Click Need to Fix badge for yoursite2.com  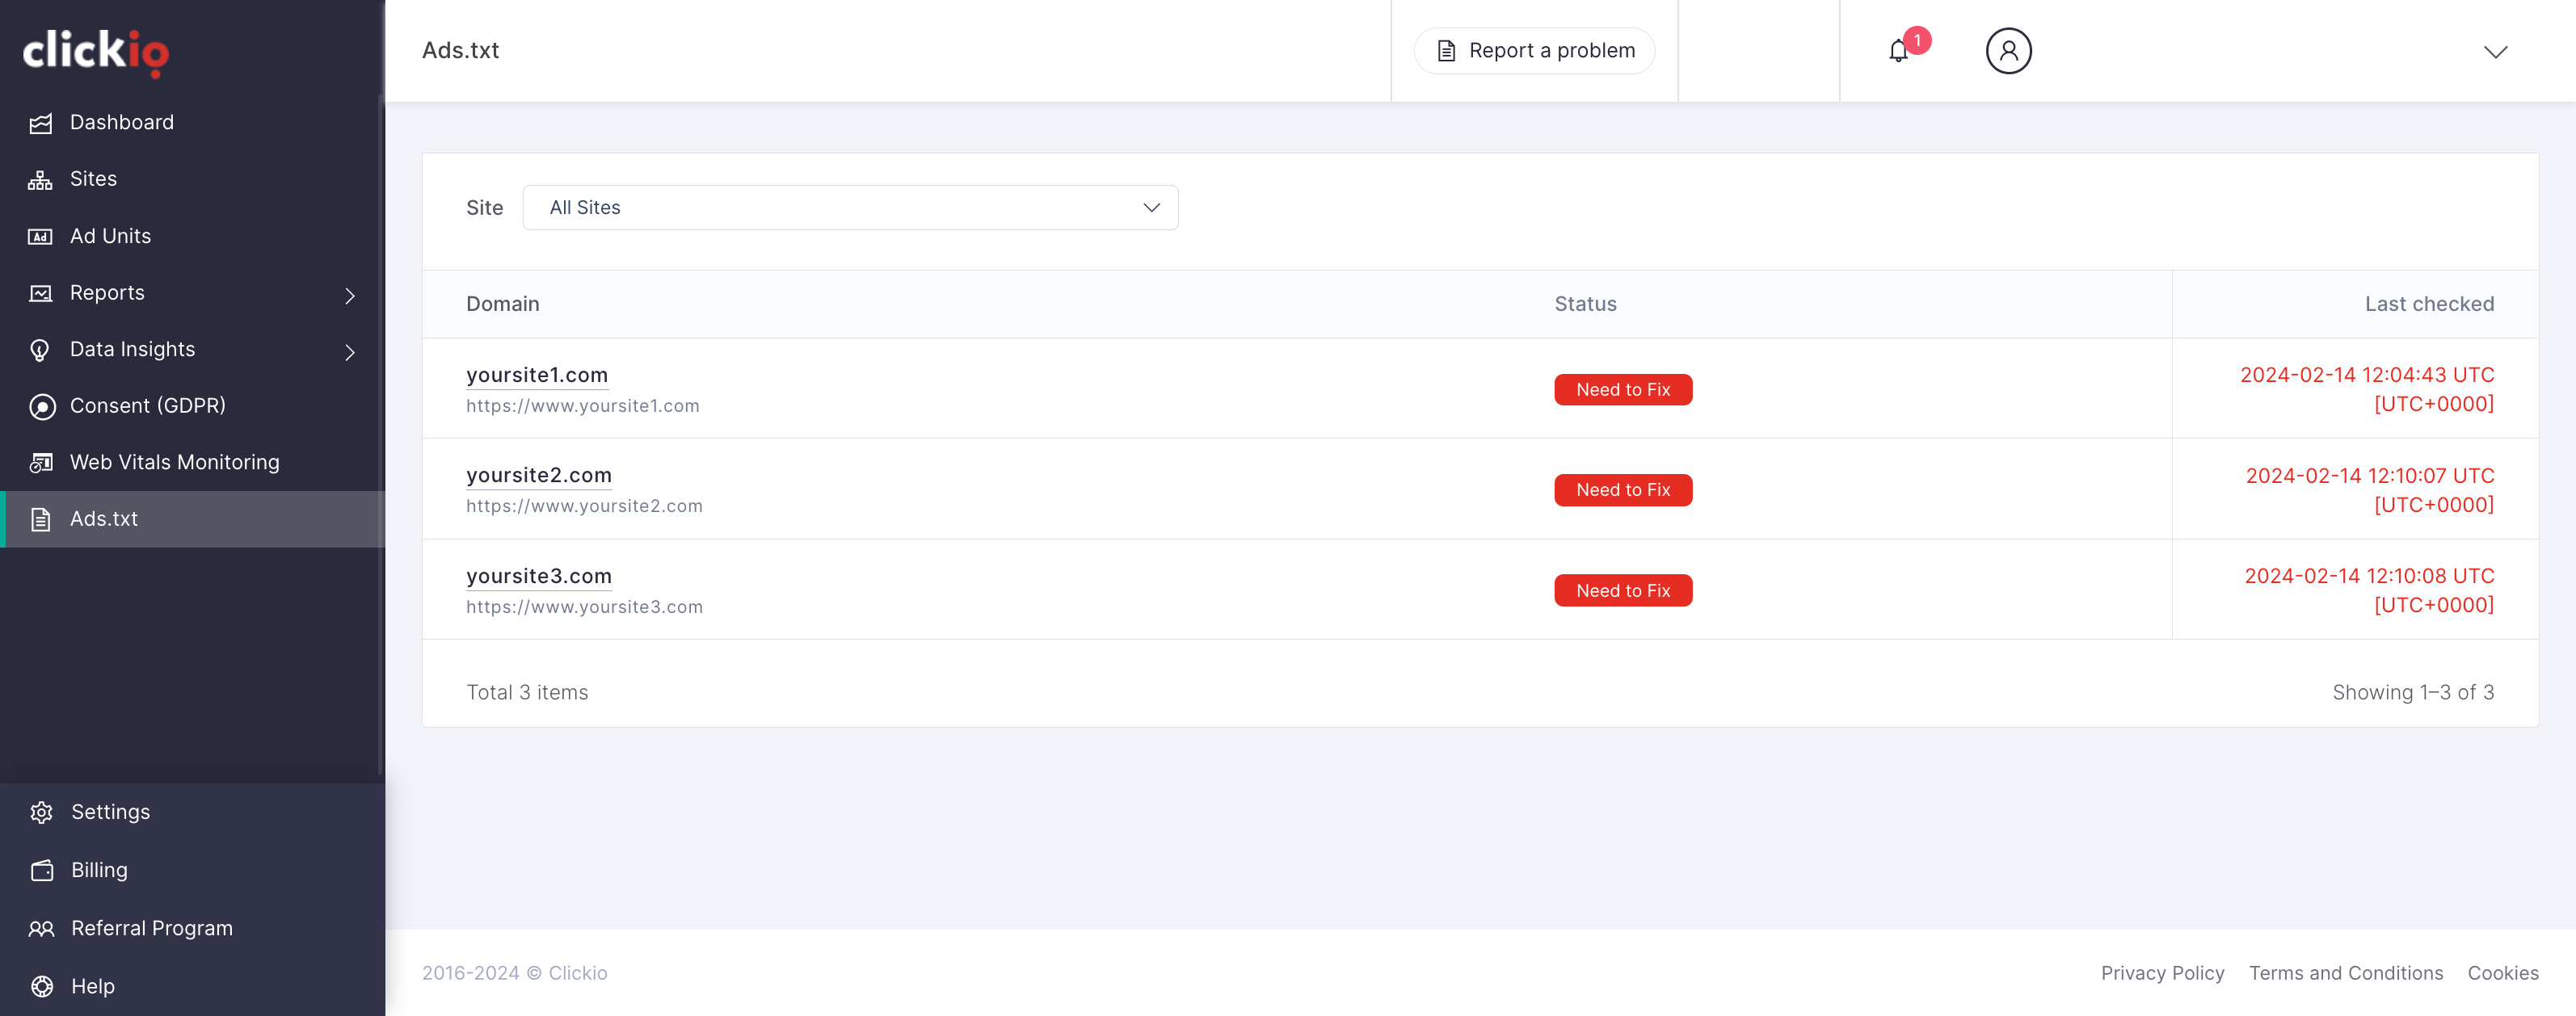click(x=1623, y=489)
